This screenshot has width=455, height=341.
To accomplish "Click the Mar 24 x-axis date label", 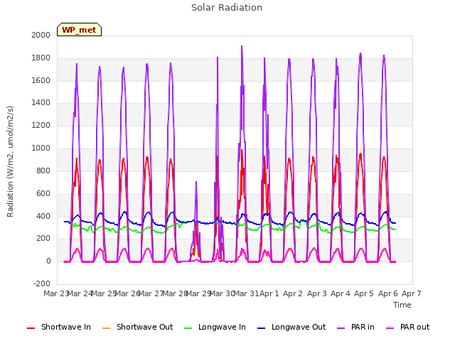I will pyautogui.click(x=80, y=293).
